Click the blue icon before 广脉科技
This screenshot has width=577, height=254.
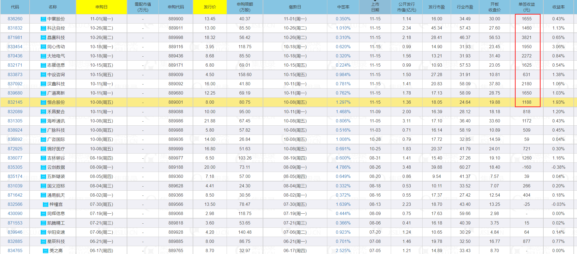[x=43, y=130]
